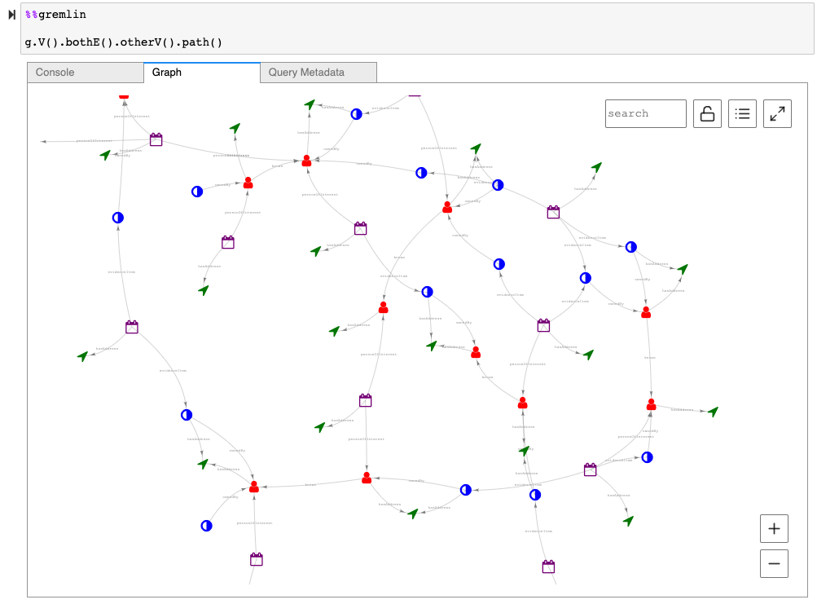Screen dimensions: 817x604
Task: Select red person node cut off at graph top-left
Action: point(124,95)
